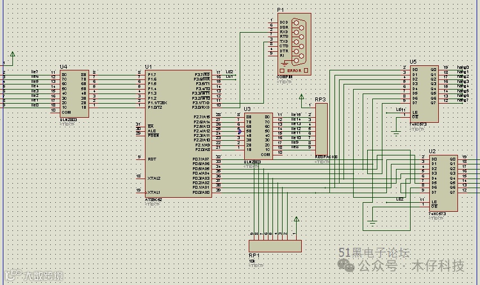The image size is (480, 285).
Task: Select the power terminal arrow left of U4
Action: 12,54
